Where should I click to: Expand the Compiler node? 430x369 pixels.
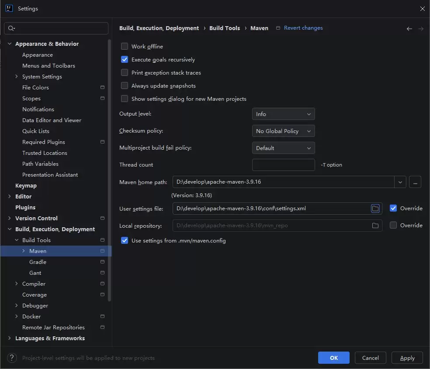pos(17,284)
